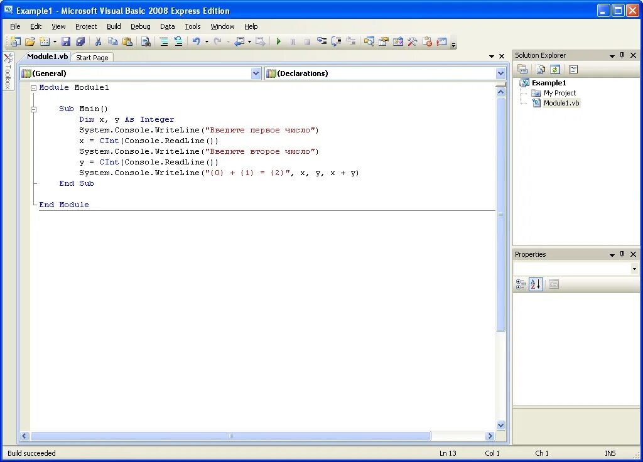Select Module1.vb in Solution Explorer

pyautogui.click(x=561, y=103)
